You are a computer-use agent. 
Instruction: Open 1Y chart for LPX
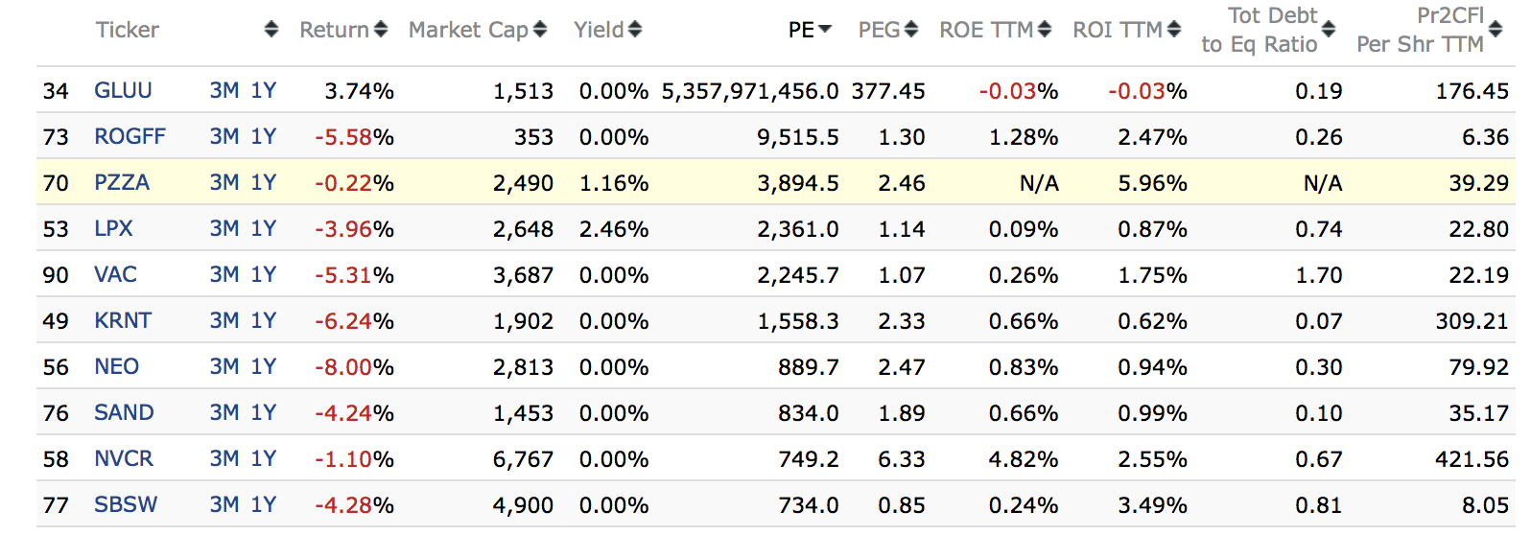coord(264,229)
